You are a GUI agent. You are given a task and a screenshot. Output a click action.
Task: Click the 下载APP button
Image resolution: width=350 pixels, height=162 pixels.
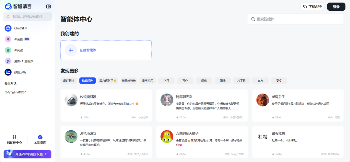coord(312,7)
